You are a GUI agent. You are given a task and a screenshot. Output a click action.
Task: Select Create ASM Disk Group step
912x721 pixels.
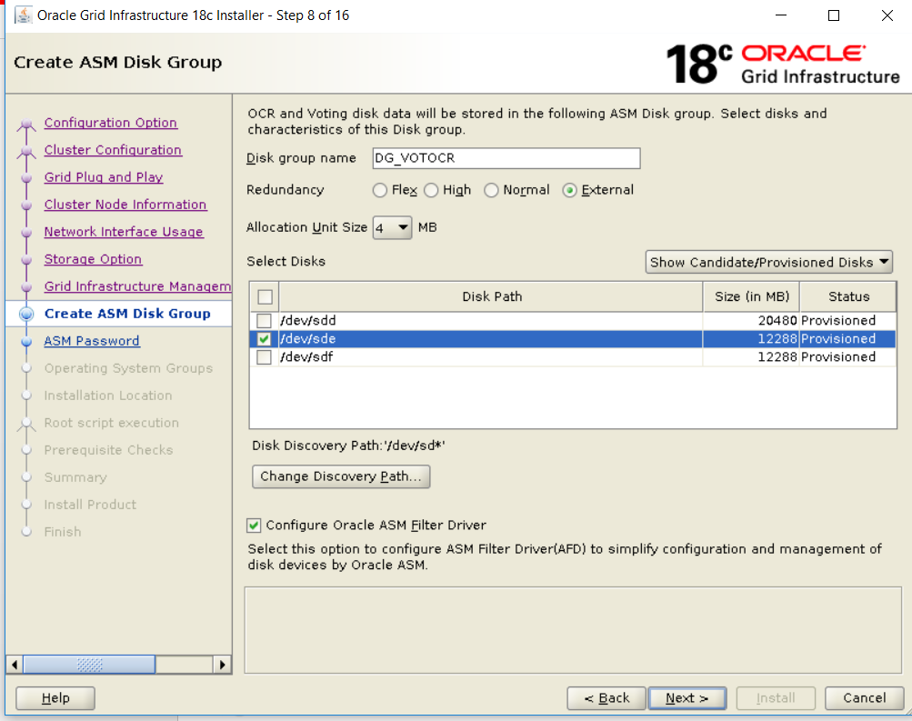click(127, 314)
